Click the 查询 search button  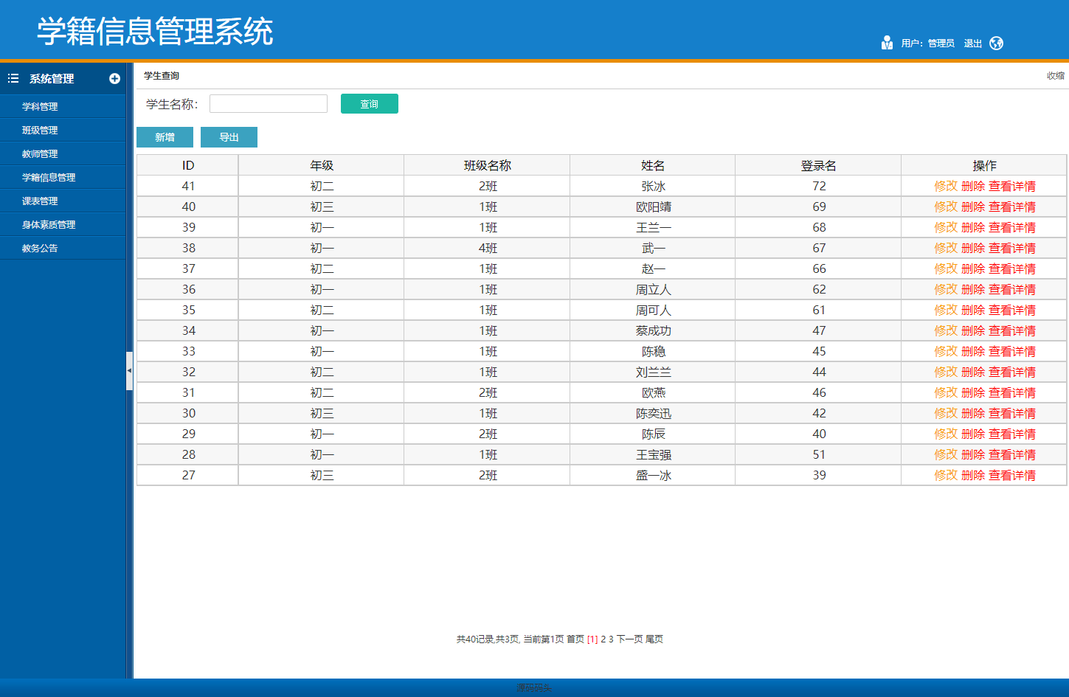(369, 103)
